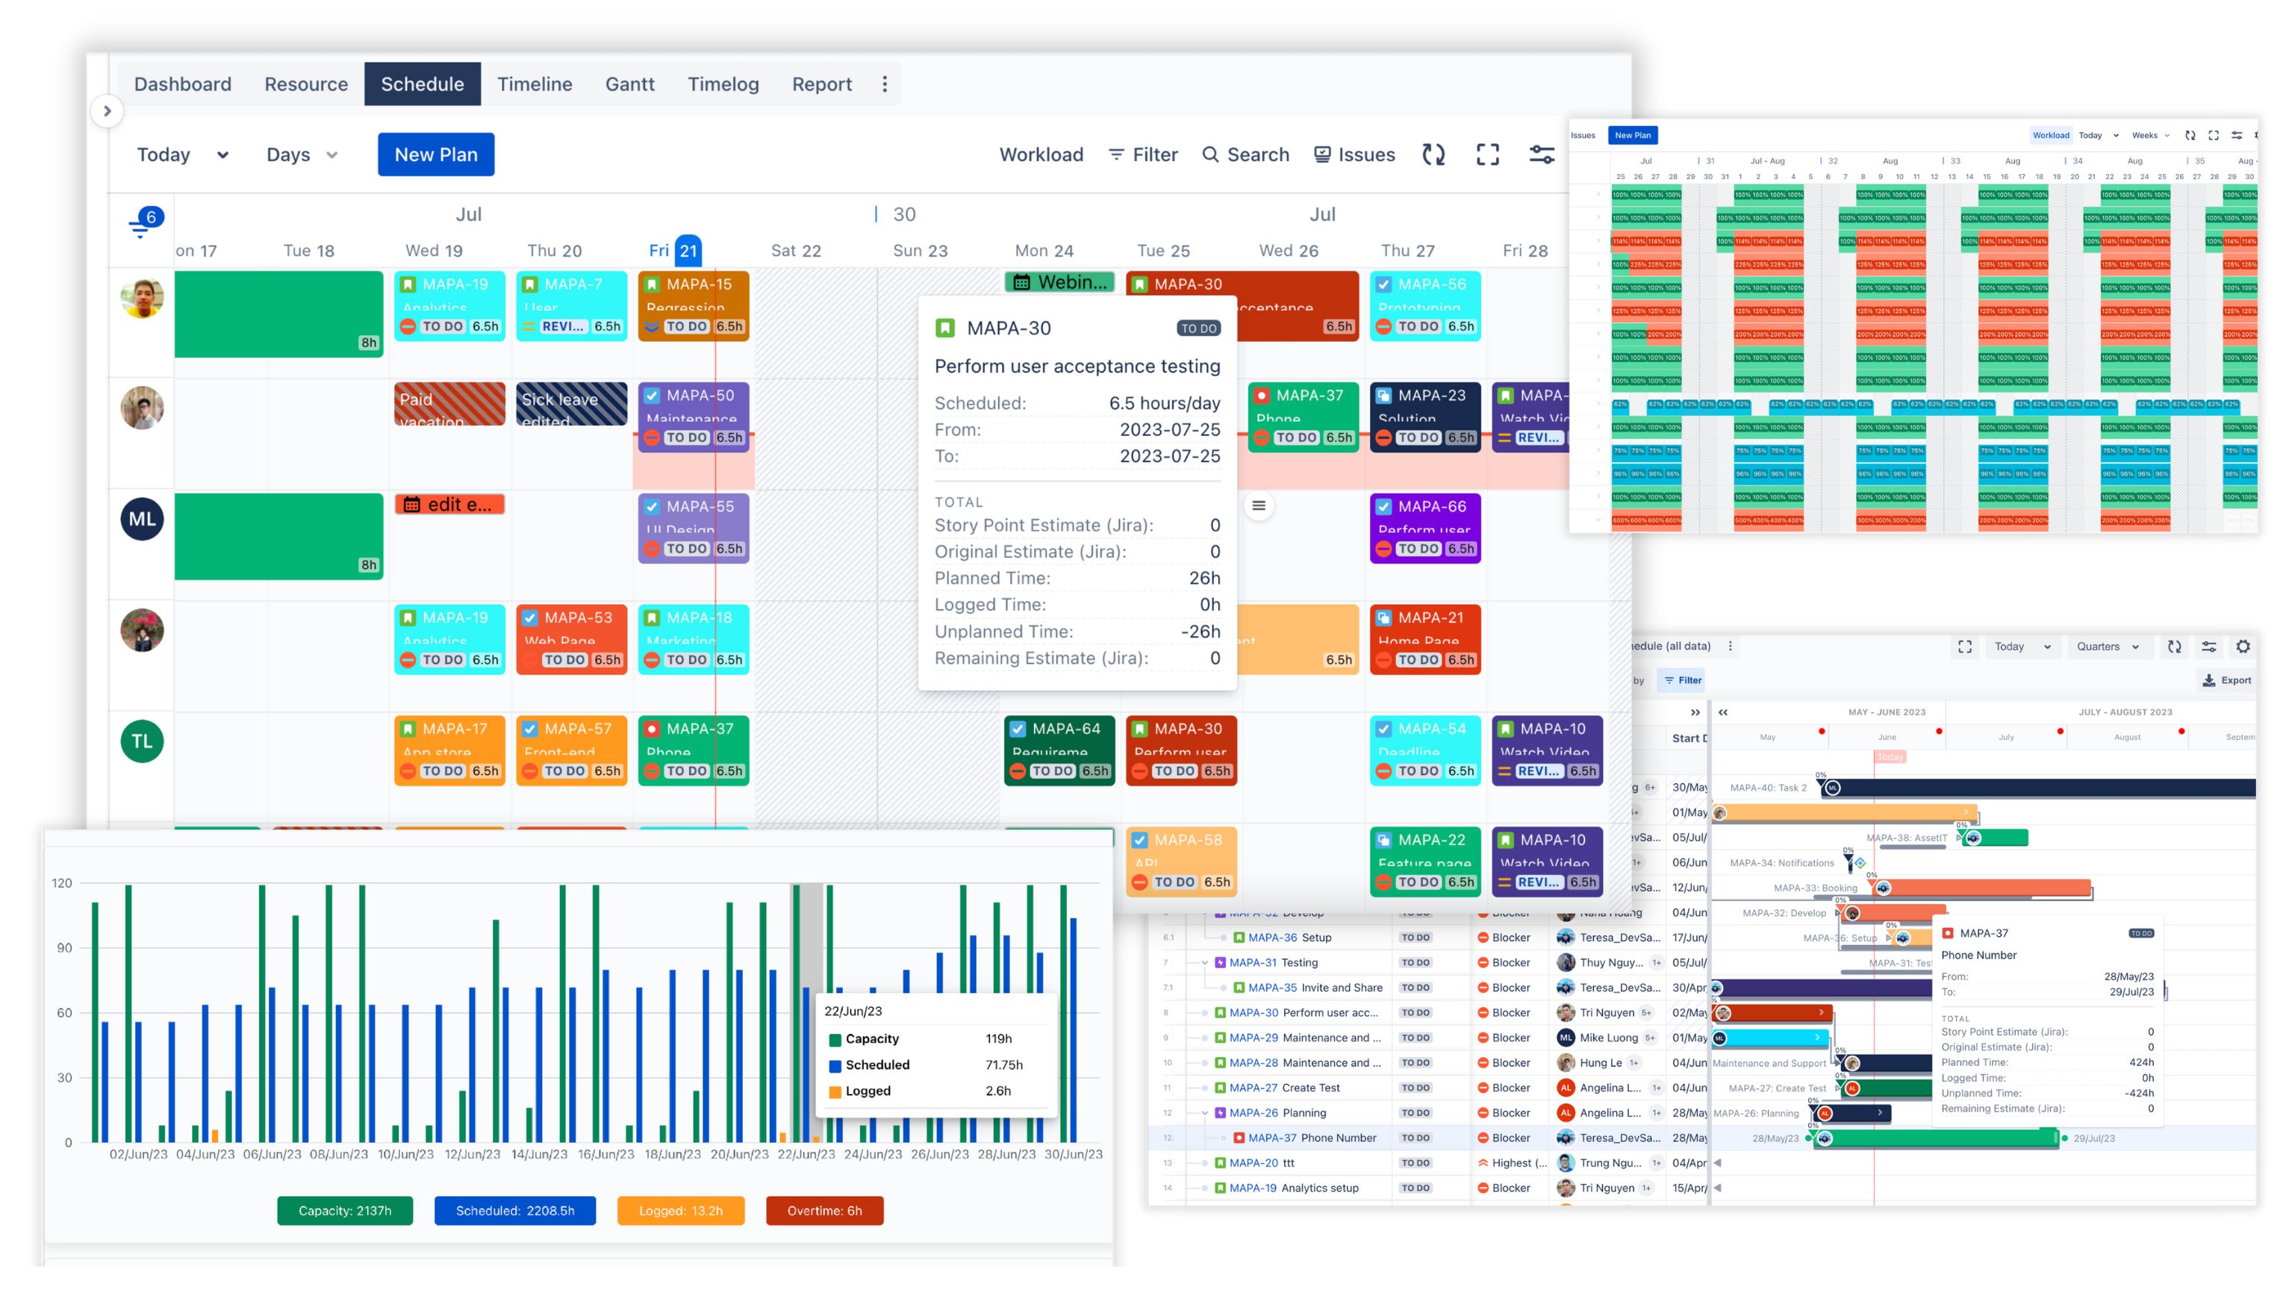Viewport: 2295px width, 1290px height.
Task: Collapse the MAPA-31 Testing row
Action: [1204, 963]
